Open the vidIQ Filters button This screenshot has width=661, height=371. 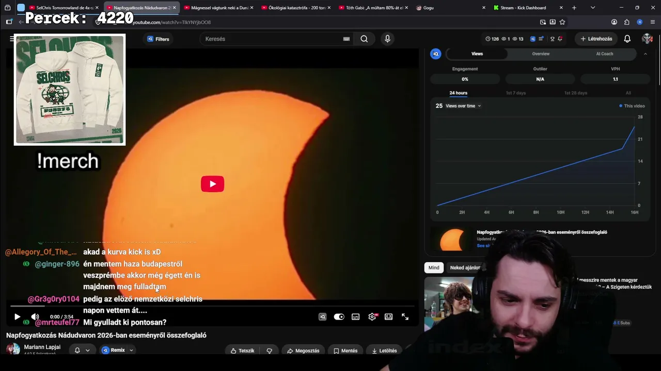click(x=158, y=39)
